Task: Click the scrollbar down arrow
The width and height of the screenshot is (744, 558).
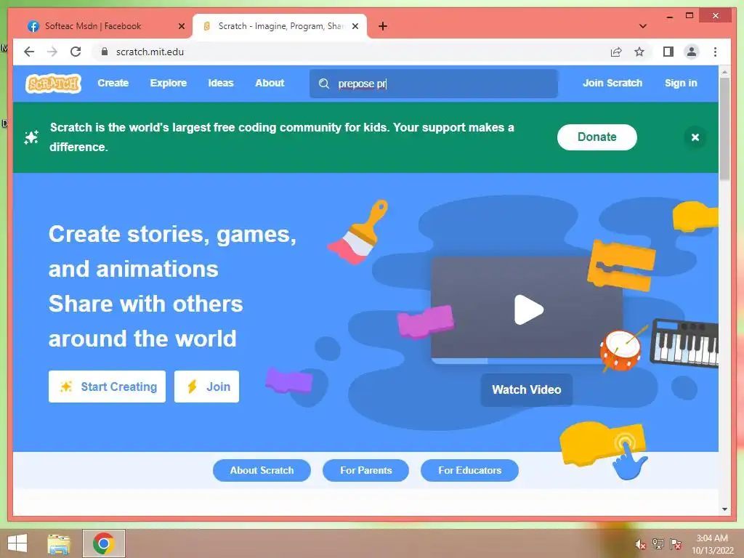Action: click(x=724, y=509)
